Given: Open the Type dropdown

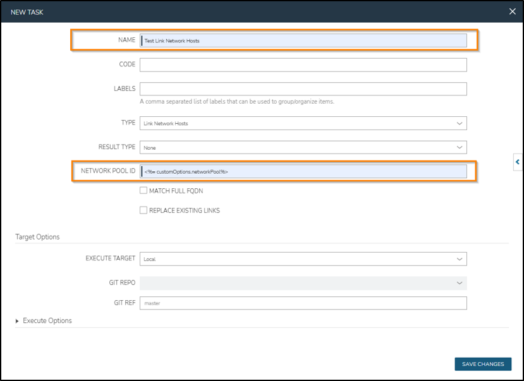Looking at the screenshot, I should click(303, 123).
